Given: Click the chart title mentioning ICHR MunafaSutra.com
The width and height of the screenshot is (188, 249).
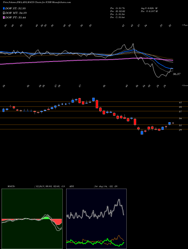Looking at the screenshot, I should click(37, 2).
